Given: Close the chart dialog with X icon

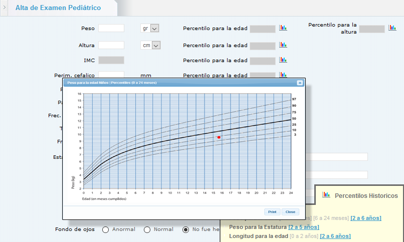Looking at the screenshot, I should pos(300,83).
